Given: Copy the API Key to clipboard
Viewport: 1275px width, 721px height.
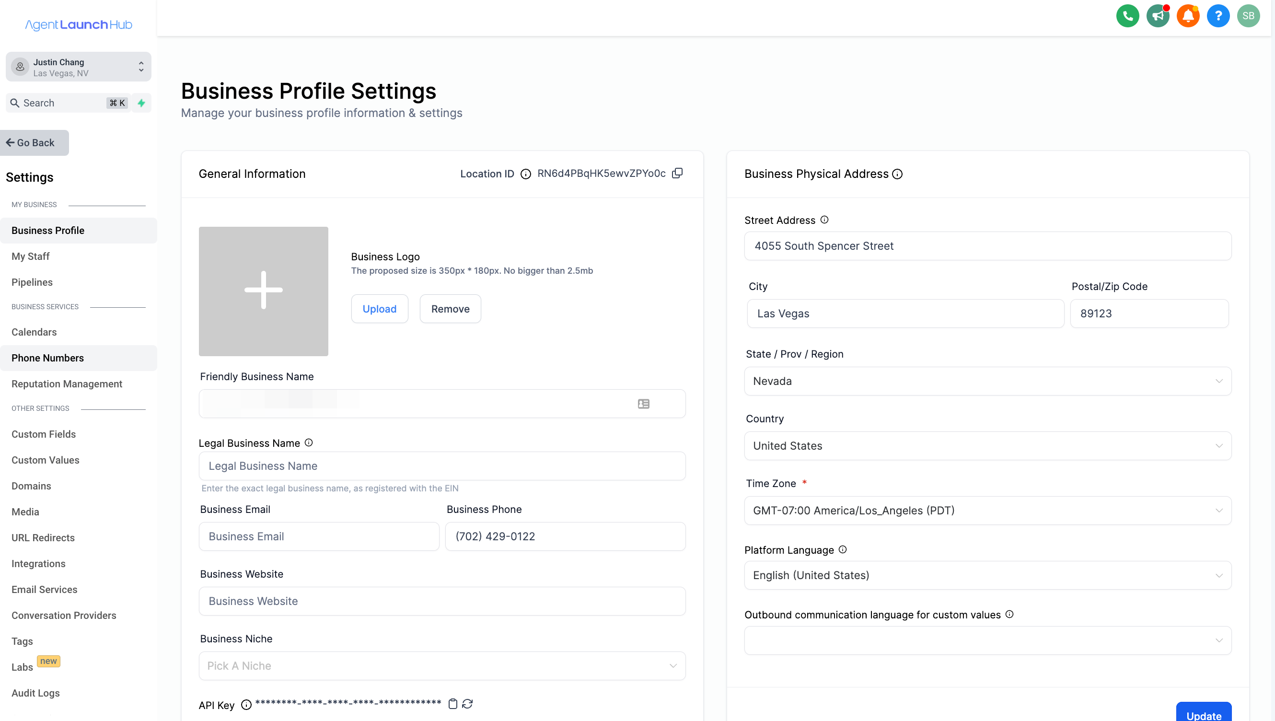Looking at the screenshot, I should [x=452, y=704].
